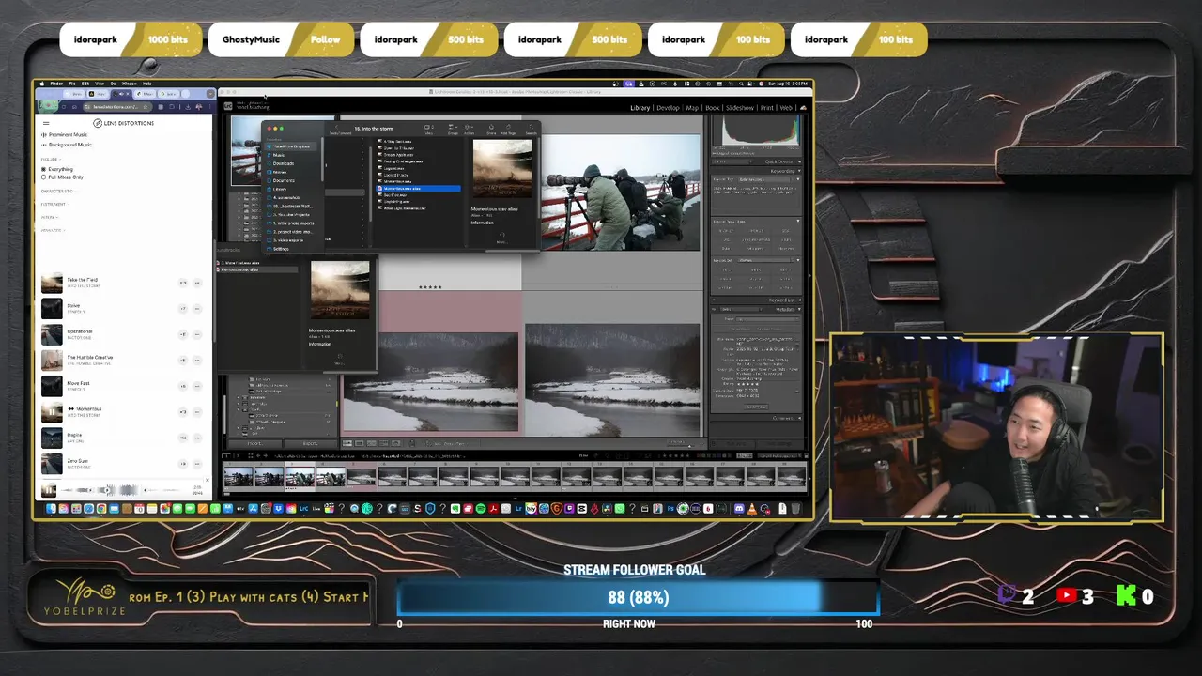Switch to Lightroom Print module
Image resolution: width=1202 pixels, height=676 pixels.
coord(767,108)
